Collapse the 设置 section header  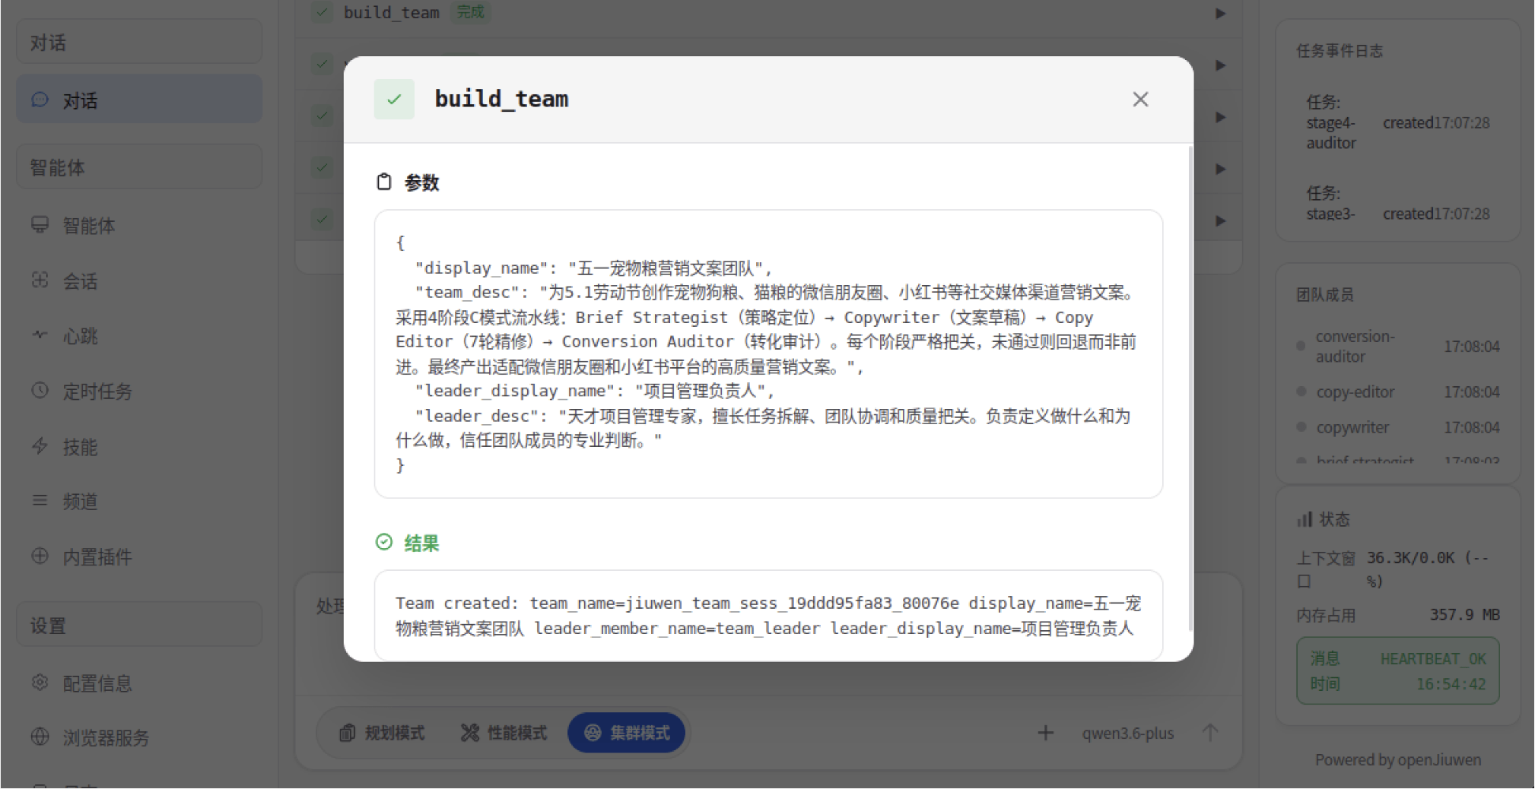[139, 625]
